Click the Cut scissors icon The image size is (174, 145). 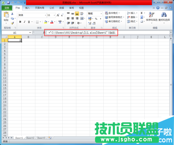12,14
